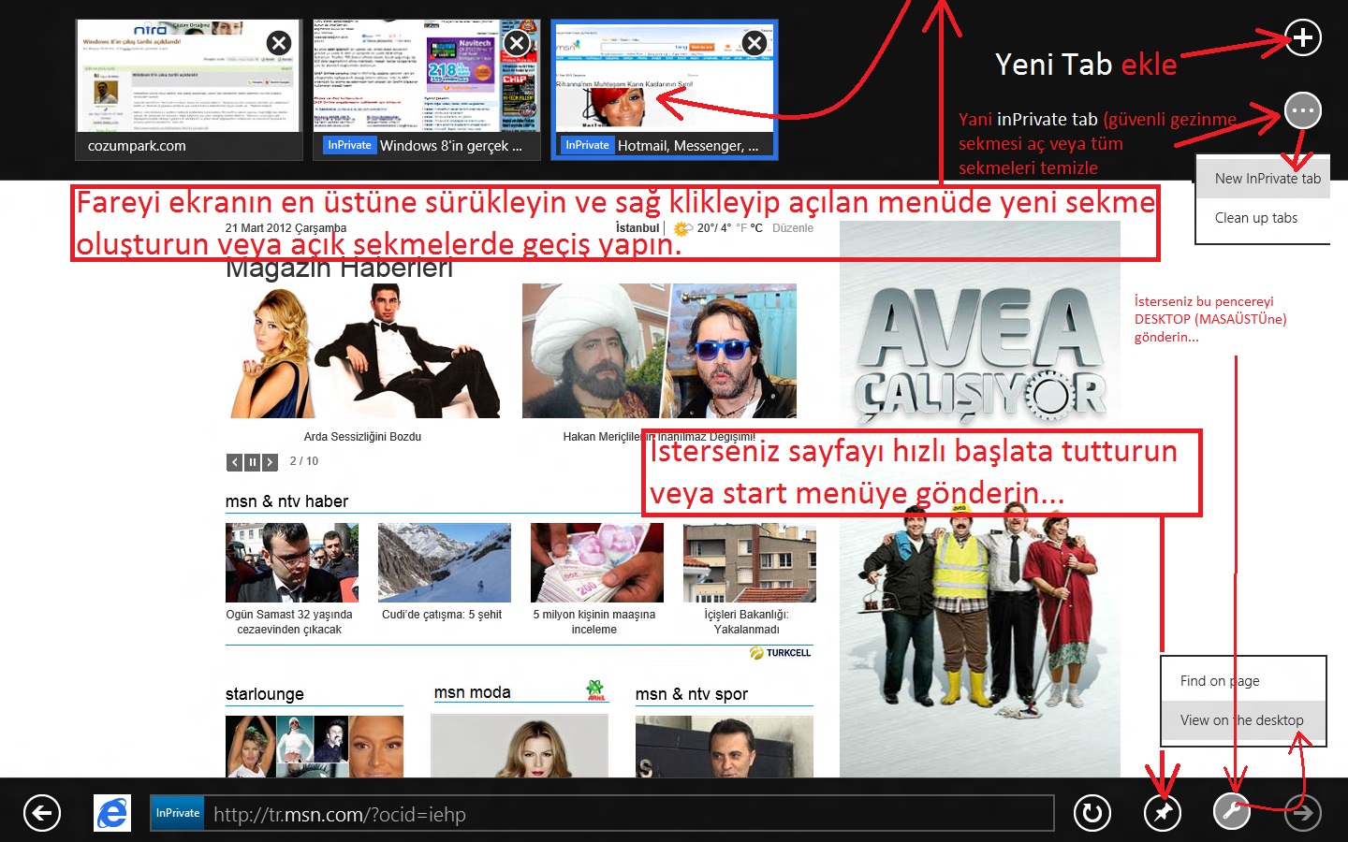
Task: Open the msn & ntv spor image
Action: pos(725,747)
